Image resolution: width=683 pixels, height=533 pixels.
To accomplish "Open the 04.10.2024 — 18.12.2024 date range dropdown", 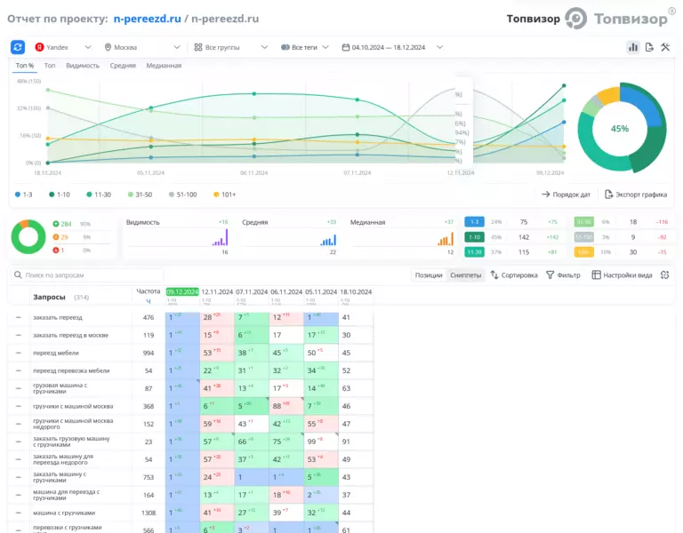I will pyautogui.click(x=392, y=47).
